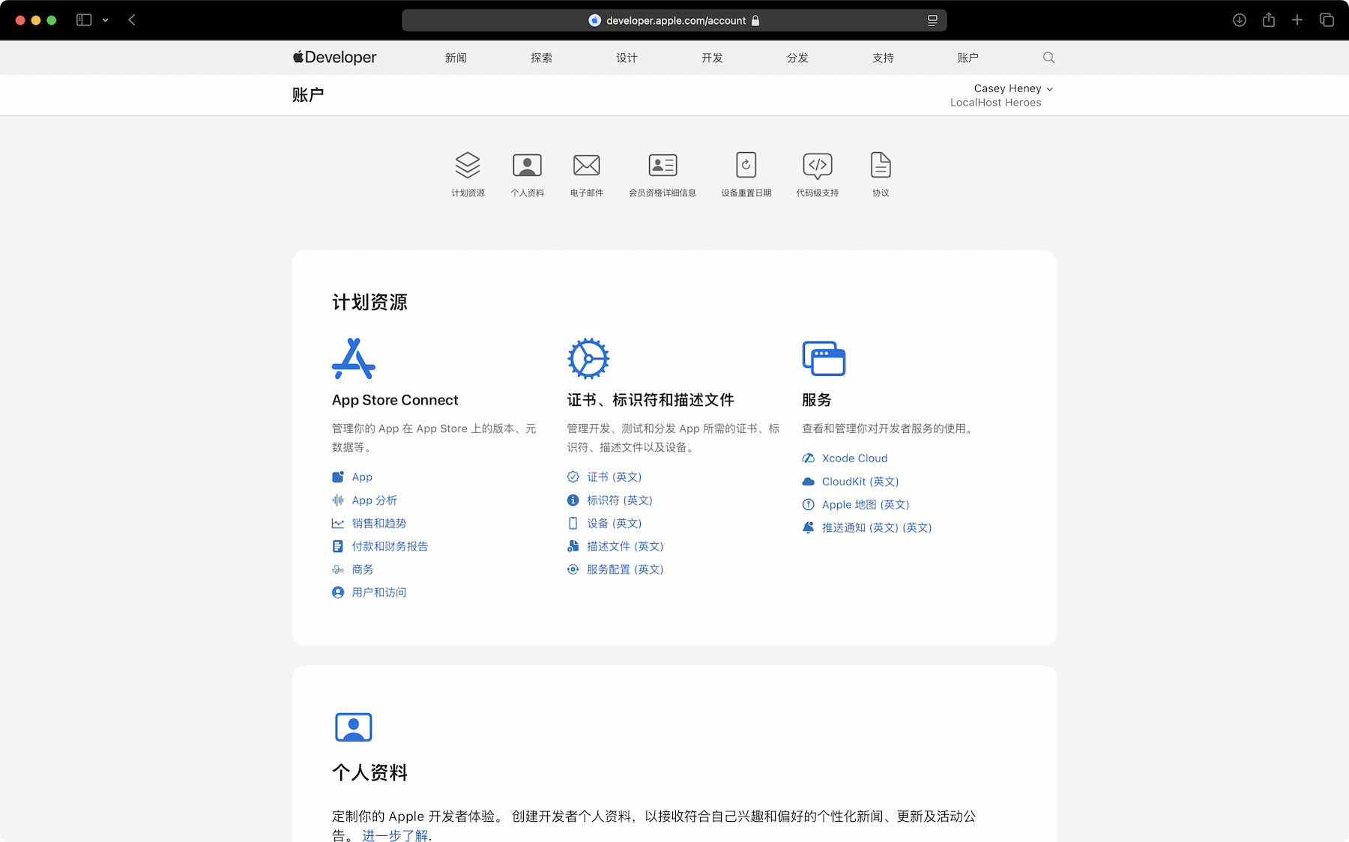The height and width of the screenshot is (842, 1349).
Task: Open the 开发 menu in navigation bar
Action: 712,58
